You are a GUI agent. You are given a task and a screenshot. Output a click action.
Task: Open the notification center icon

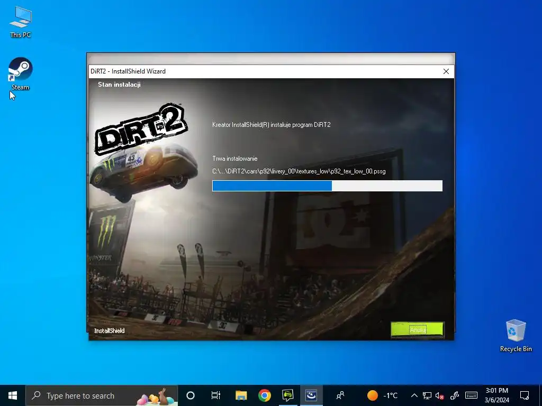tap(525, 395)
